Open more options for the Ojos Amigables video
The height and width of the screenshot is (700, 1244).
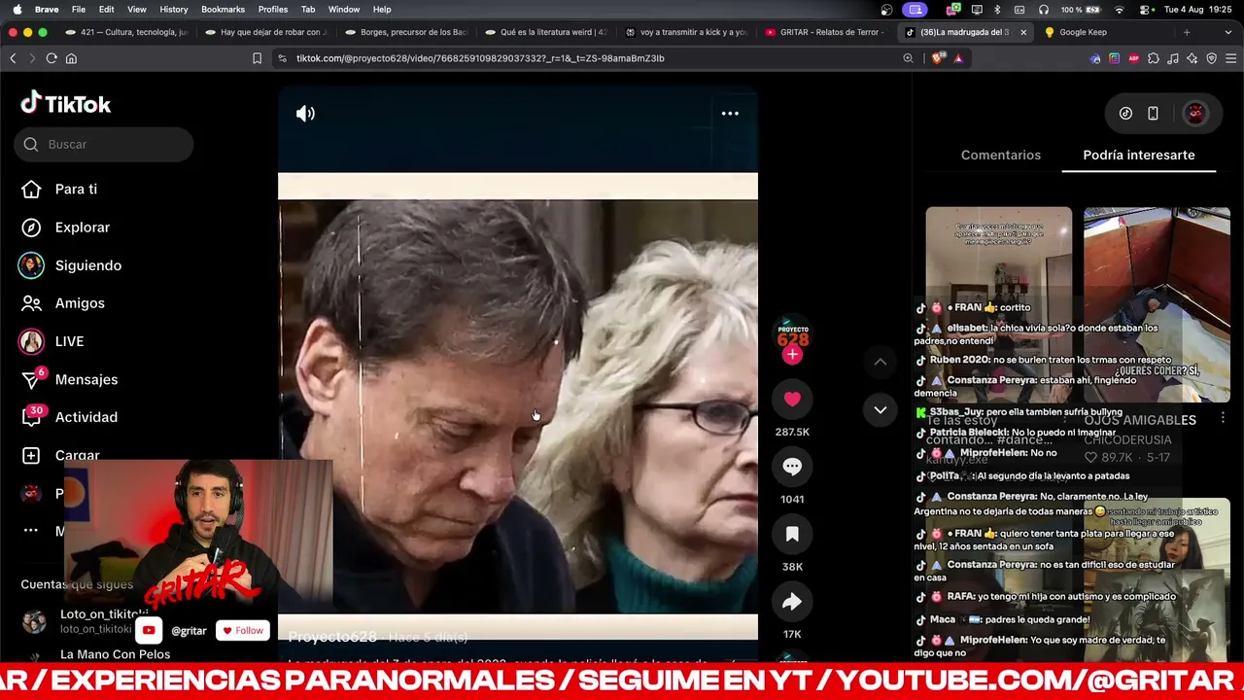(x=1223, y=418)
